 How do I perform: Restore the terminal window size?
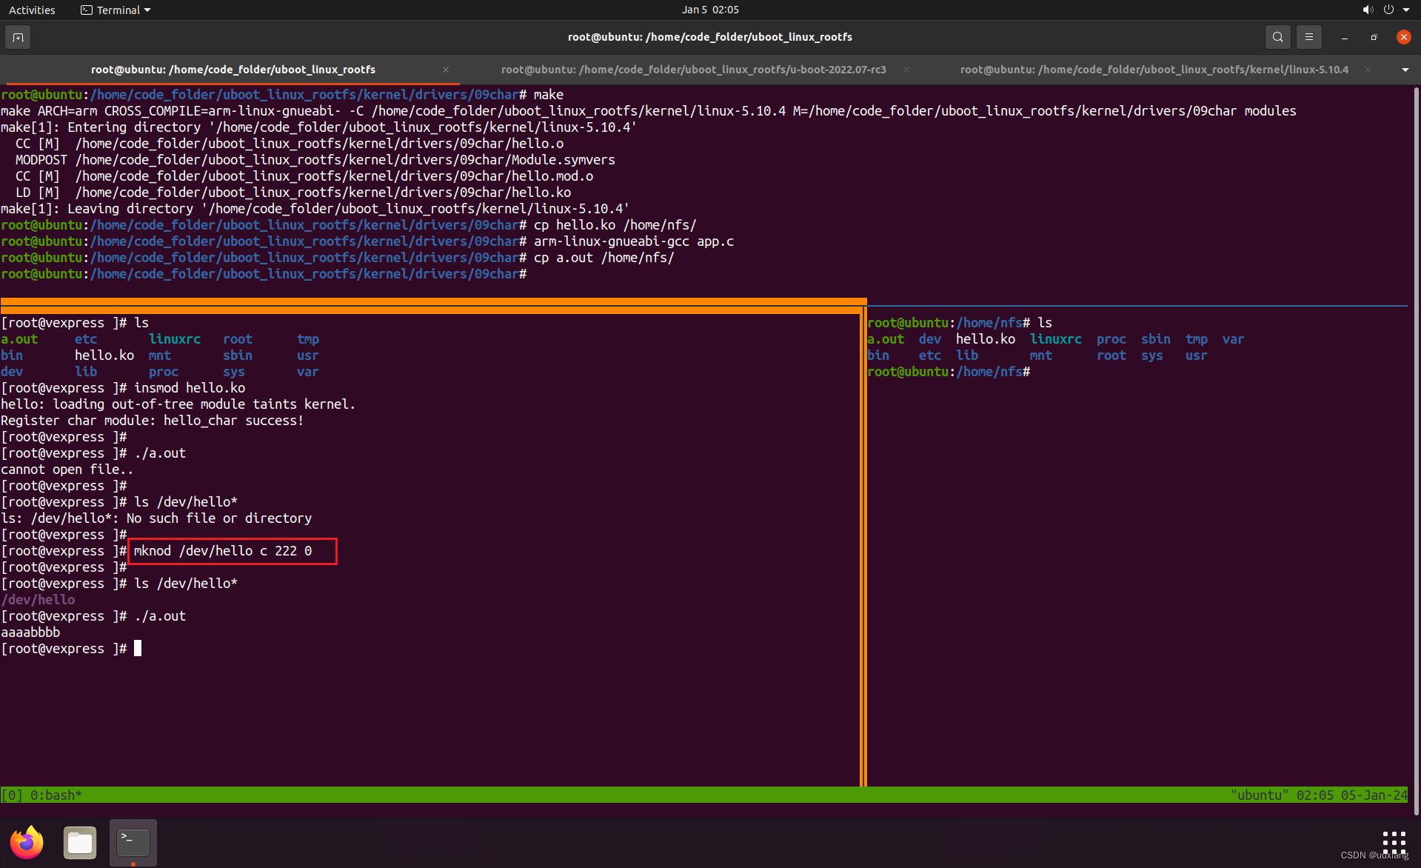click(1374, 37)
